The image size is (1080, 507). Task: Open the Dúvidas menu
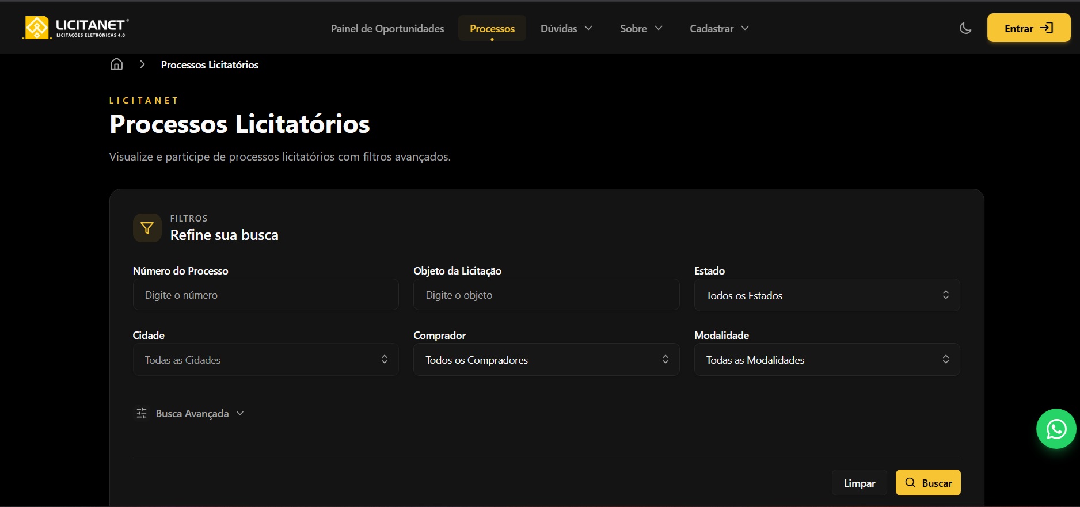pos(566,28)
